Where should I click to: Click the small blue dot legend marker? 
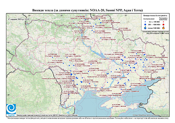pyautogui.click(x=145, y=22)
